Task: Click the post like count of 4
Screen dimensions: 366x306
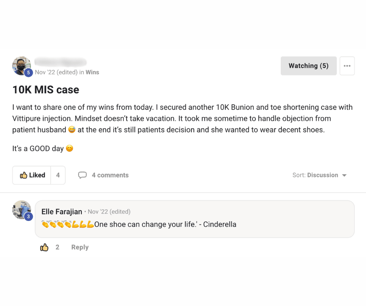Action: [58, 175]
